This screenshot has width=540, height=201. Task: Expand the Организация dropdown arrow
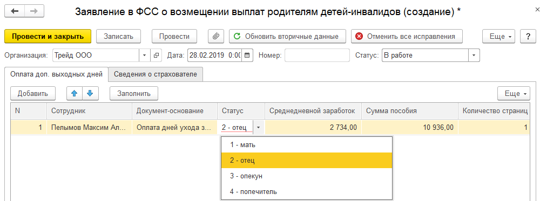[145, 55]
